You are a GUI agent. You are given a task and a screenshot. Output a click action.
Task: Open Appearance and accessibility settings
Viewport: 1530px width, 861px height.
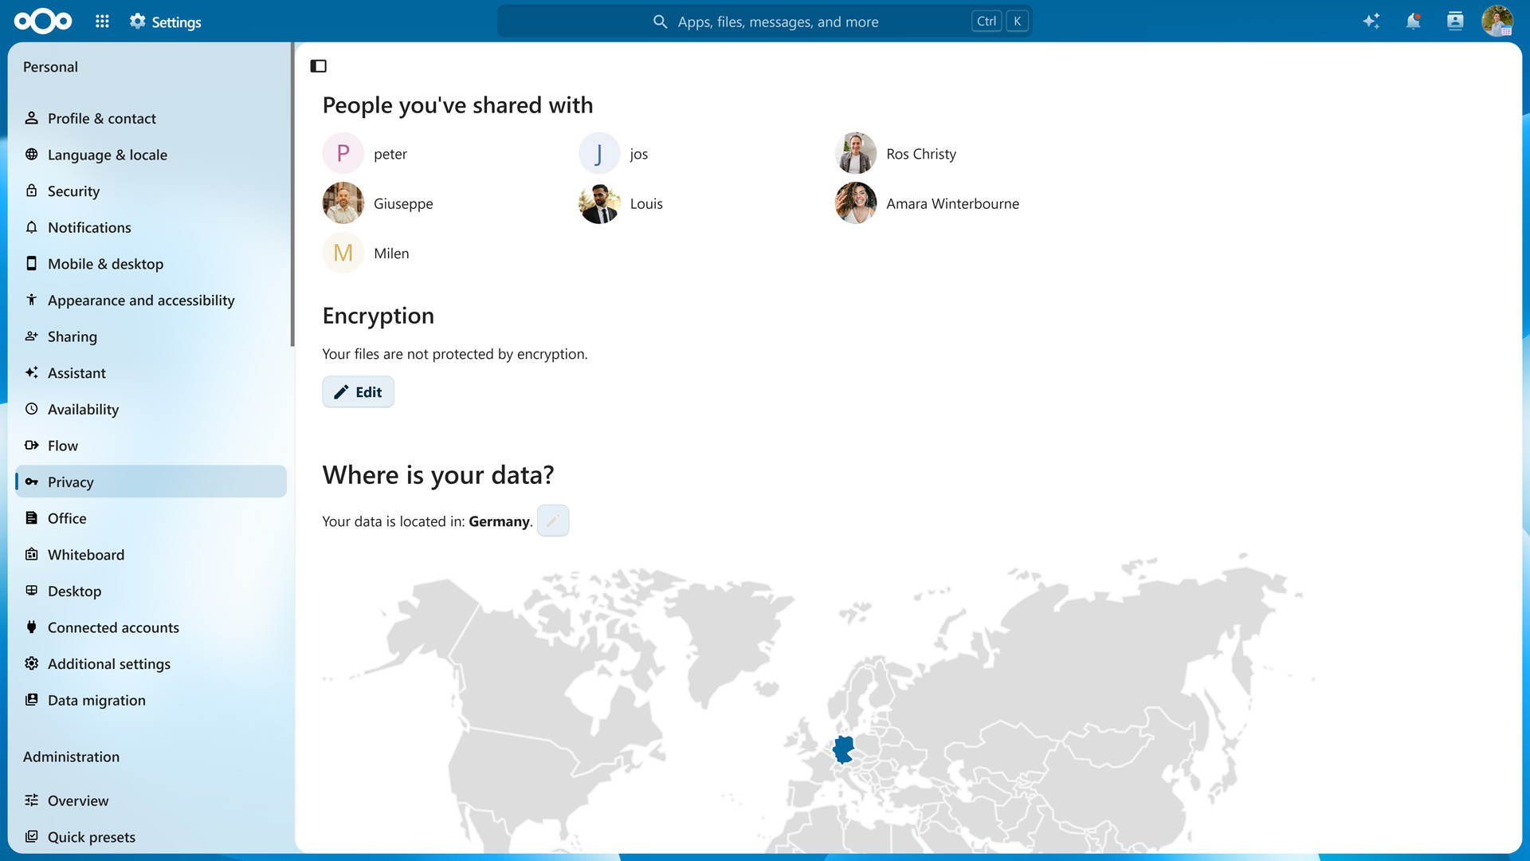[x=151, y=300]
